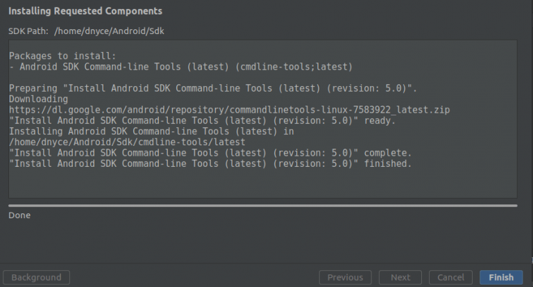Click the log line ending in "finished."
Viewport: 533px width, 287px height.
point(210,163)
